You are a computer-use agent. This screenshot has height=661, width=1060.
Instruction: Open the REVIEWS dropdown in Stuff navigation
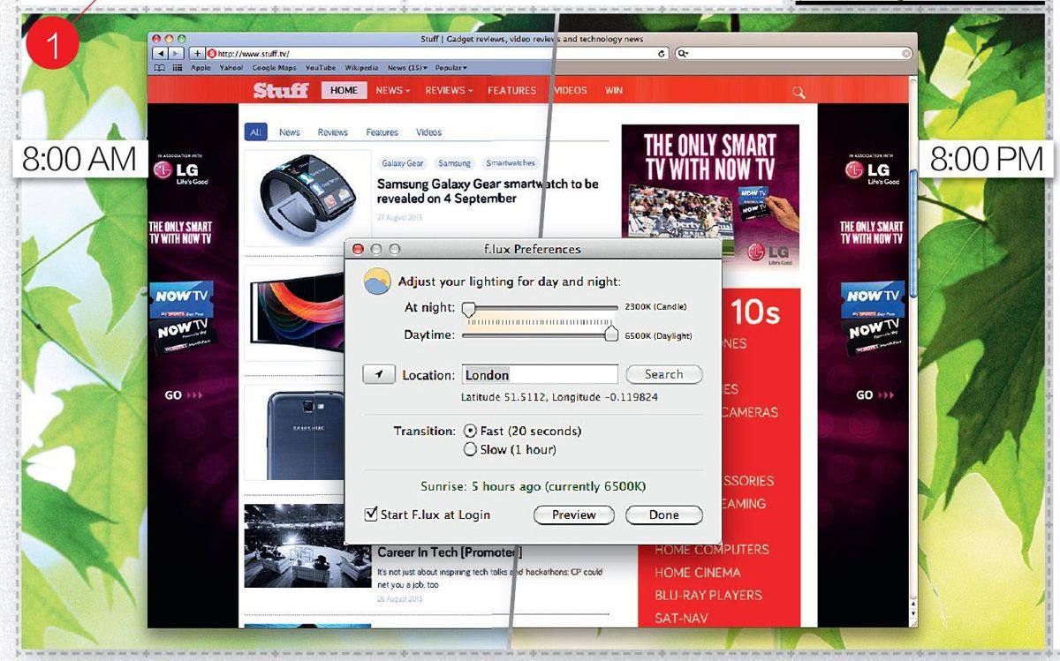[x=449, y=90]
